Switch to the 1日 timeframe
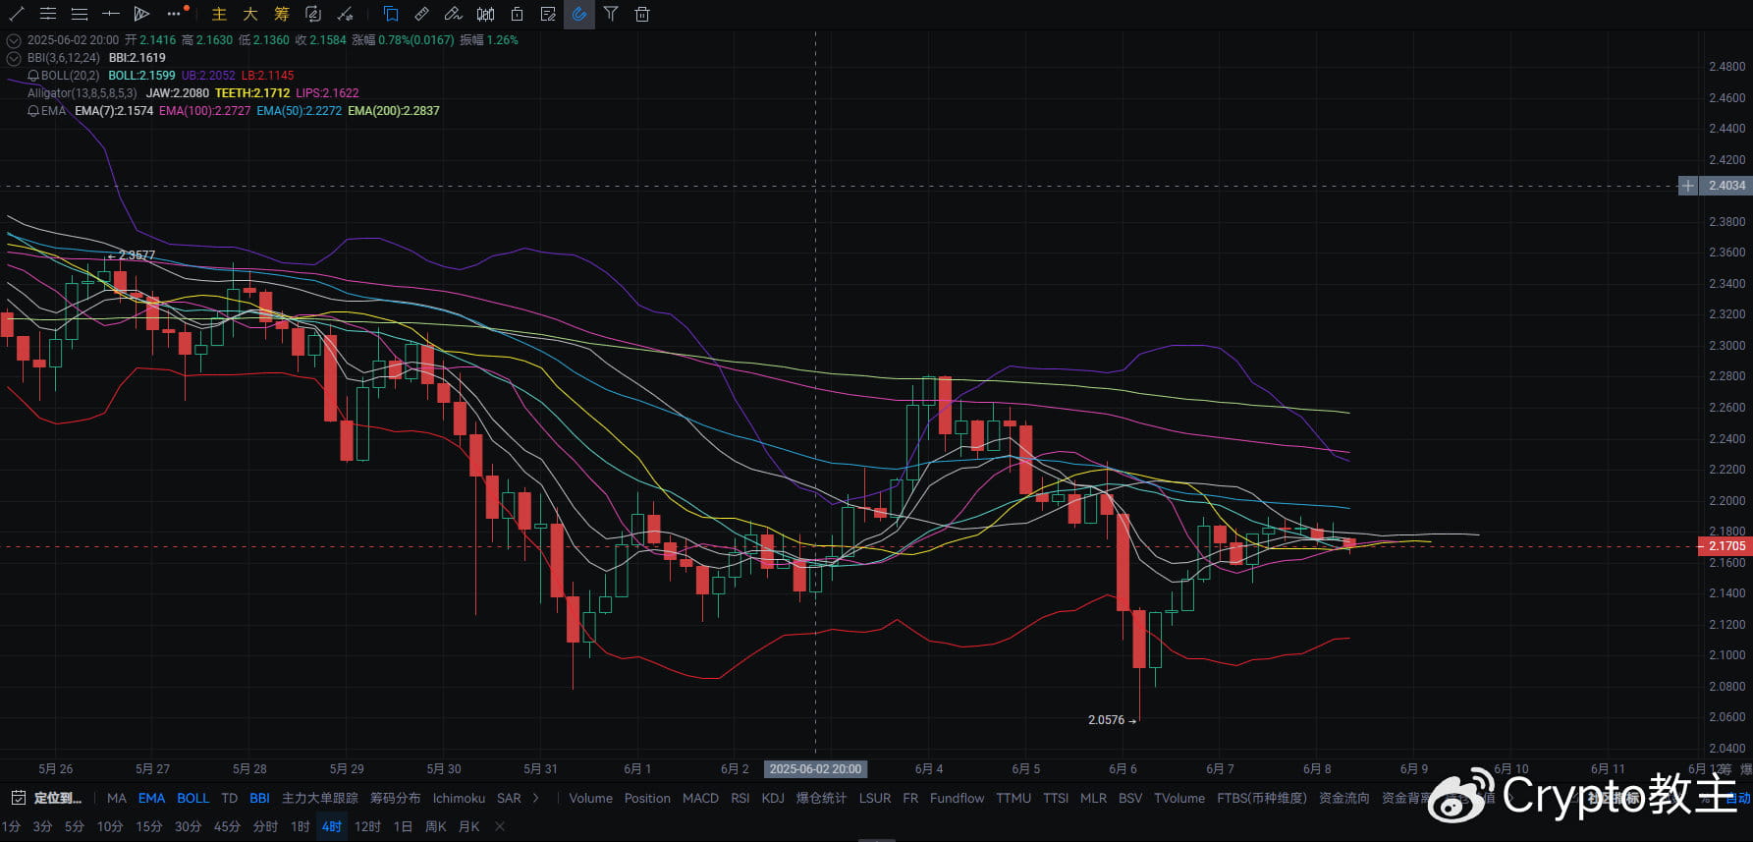Screen dimensions: 1753x842 tap(403, 826)
